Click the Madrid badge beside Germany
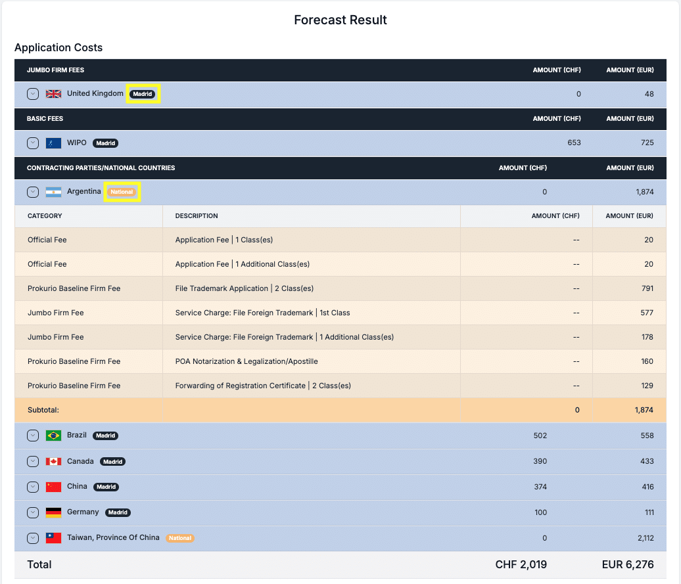The image size is (681, 584). tap(118, 512)
